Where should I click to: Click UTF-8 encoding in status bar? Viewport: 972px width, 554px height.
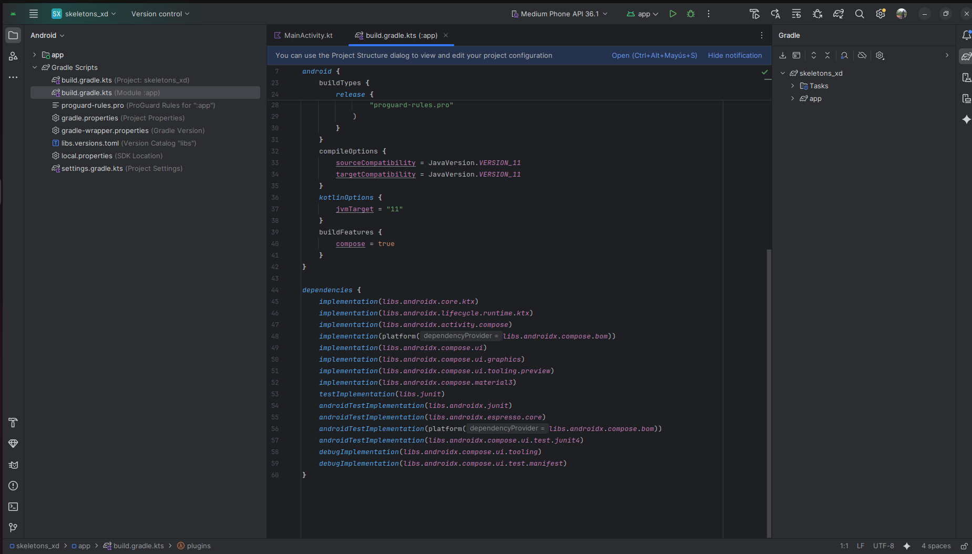pos(883,546)
